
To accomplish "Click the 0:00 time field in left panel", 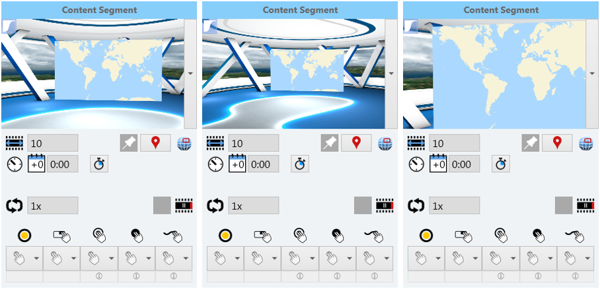I will coord(62,164).
